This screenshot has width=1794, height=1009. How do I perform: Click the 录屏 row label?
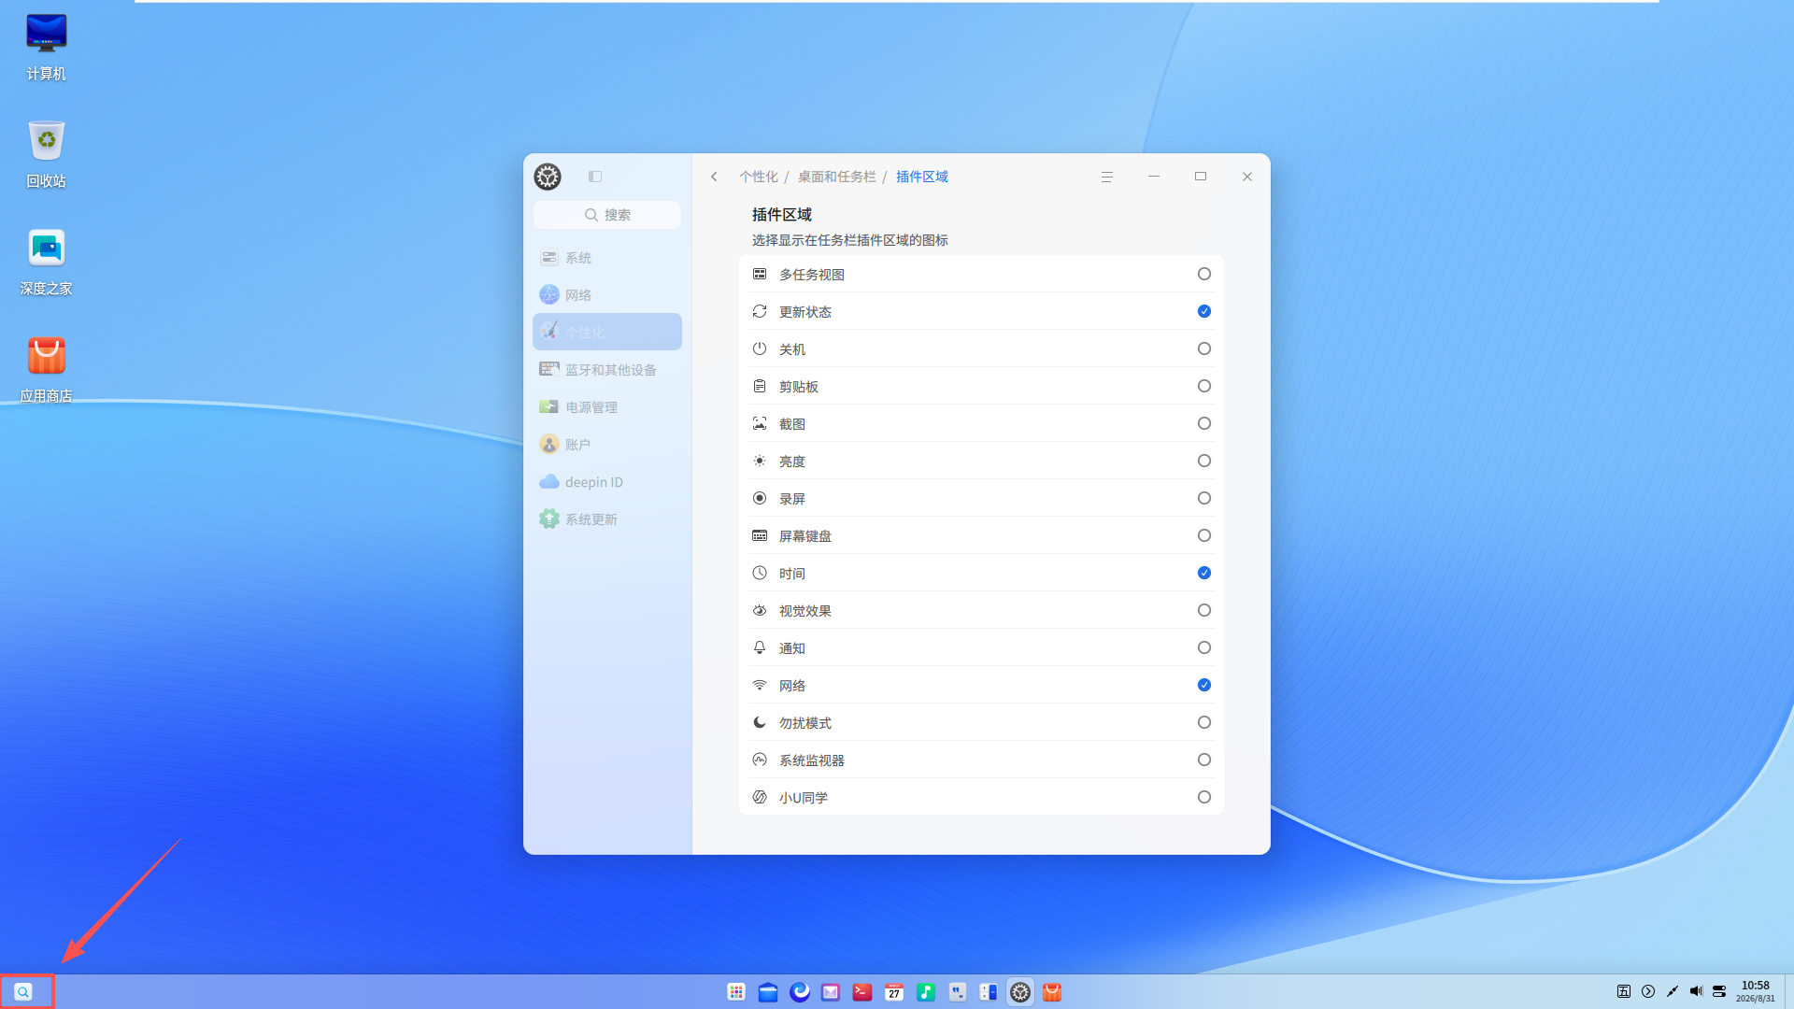tap(791, 499)
